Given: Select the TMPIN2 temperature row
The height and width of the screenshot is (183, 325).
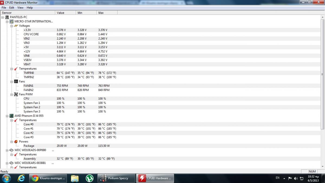Looking at the screenshot, I should tap(160, 77).
